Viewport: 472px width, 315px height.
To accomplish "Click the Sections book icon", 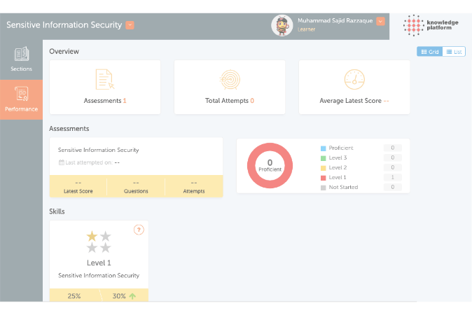I will [x=21, y=55].
